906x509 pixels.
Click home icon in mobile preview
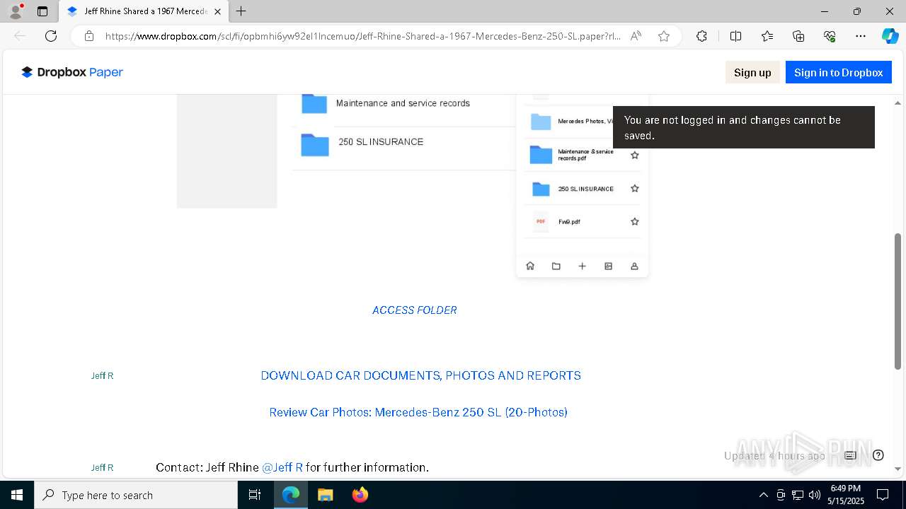coord(530,266)
